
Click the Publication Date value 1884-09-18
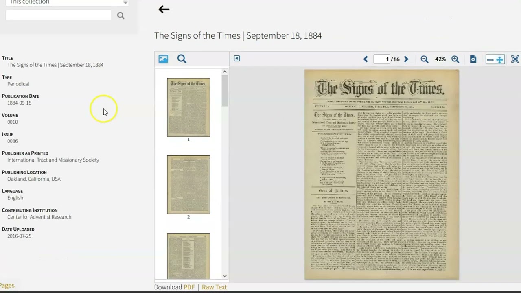(19, 103)
